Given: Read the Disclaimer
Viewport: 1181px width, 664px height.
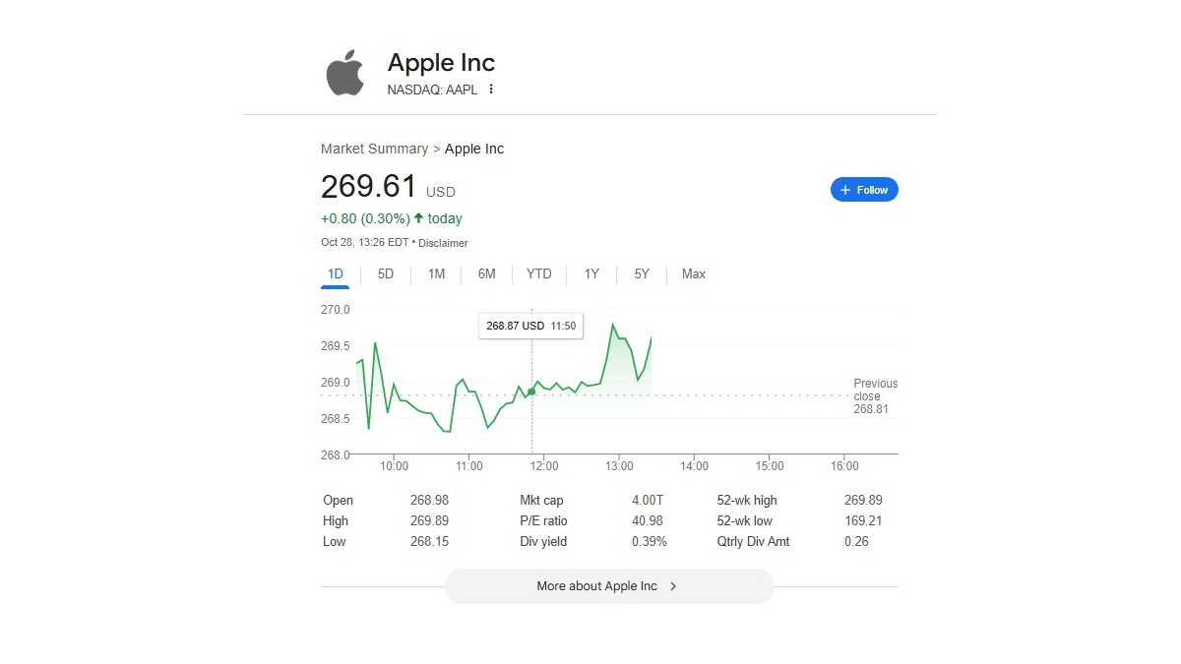Looking at the screenshot, I should pyautogui.click(x=443, y=242).
